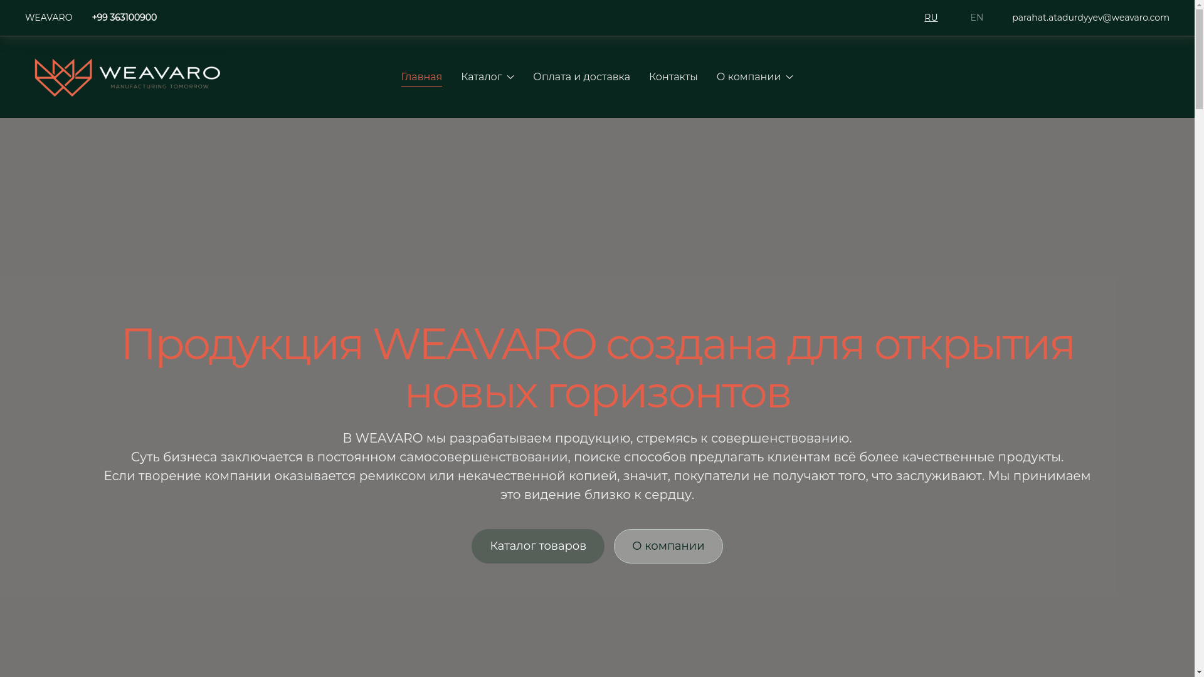The image size is (1204, 677).
Task: Click the О компании hero button
Action: click(668, 546)
